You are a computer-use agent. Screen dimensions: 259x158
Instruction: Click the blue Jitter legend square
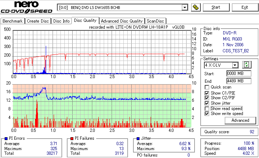coord(138,138)
